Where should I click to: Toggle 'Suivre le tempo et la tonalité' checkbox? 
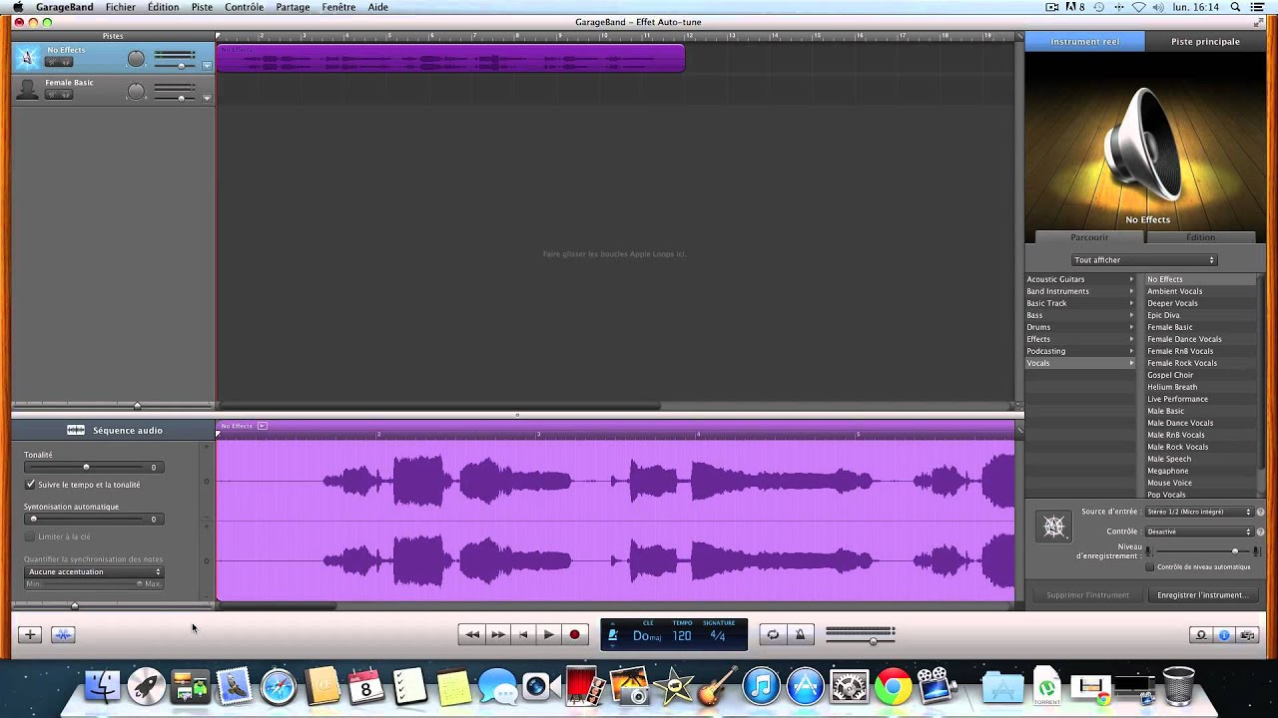coord(30,484)
